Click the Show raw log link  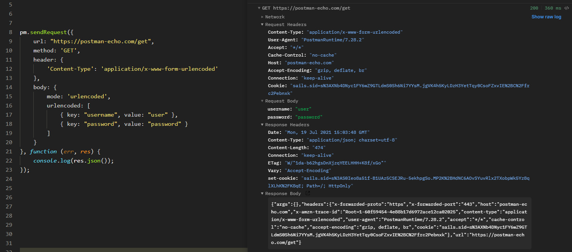click(546, 16)
